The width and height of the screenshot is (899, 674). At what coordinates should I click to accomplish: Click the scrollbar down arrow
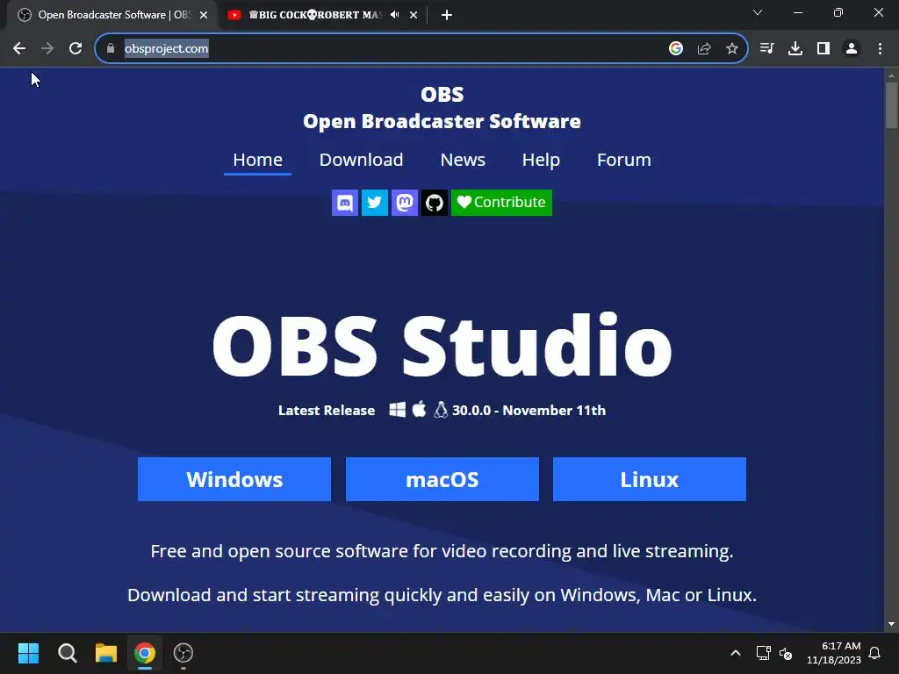pos(891,624)
